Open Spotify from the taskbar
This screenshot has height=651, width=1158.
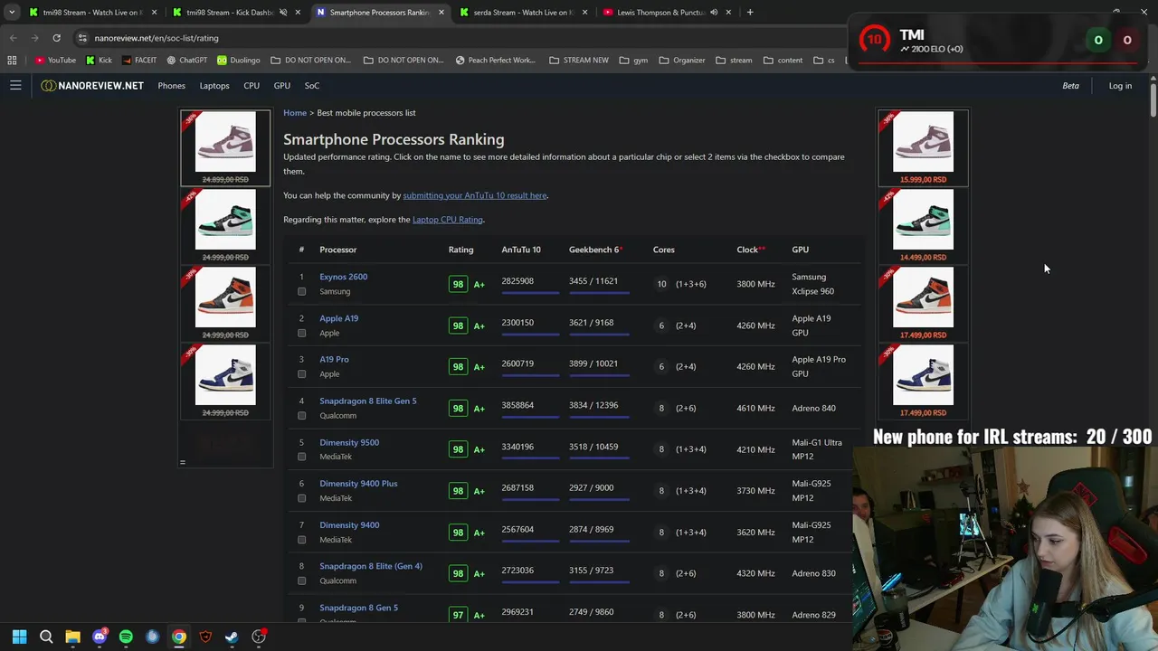click(x=126, y=637)
